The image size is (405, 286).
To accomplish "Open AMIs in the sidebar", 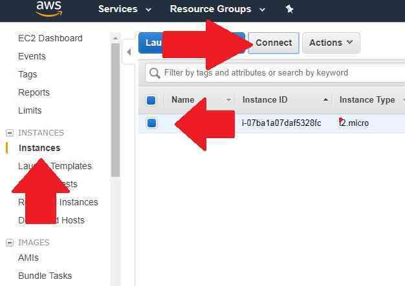I will (28, 258).
